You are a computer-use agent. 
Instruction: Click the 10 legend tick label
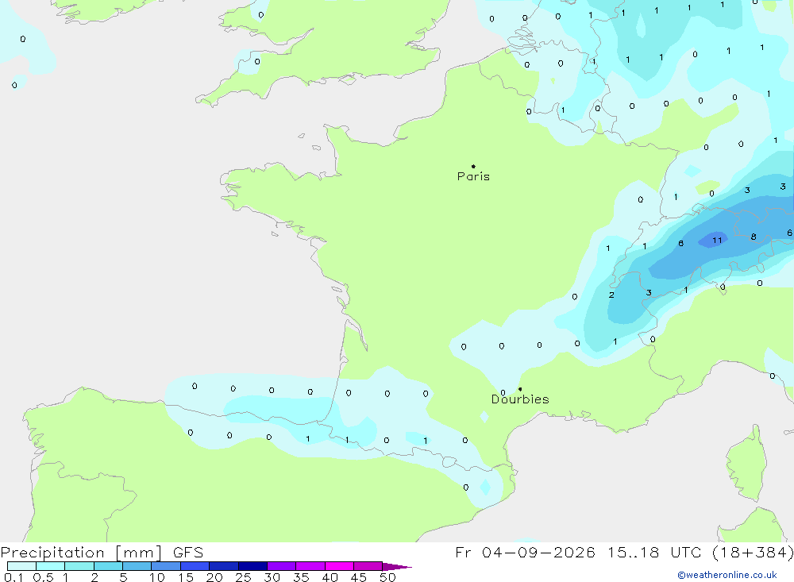156,577
